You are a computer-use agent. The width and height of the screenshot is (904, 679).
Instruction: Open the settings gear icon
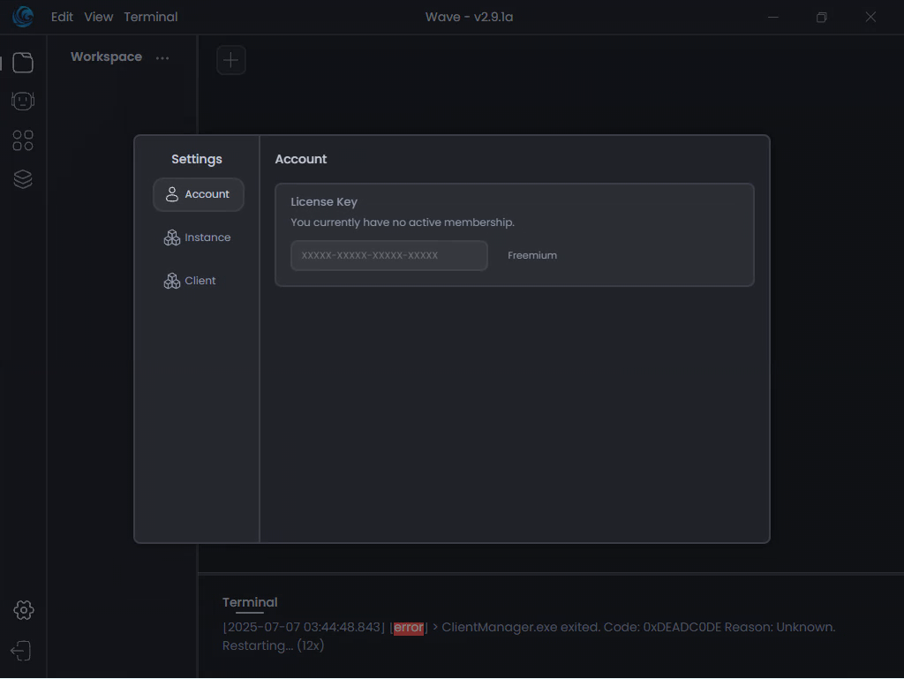pyautogui.click(x=24, y=610)
